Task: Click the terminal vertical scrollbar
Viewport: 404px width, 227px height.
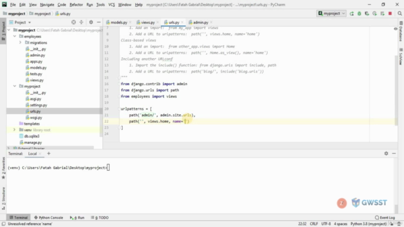Action: (396, 209)
